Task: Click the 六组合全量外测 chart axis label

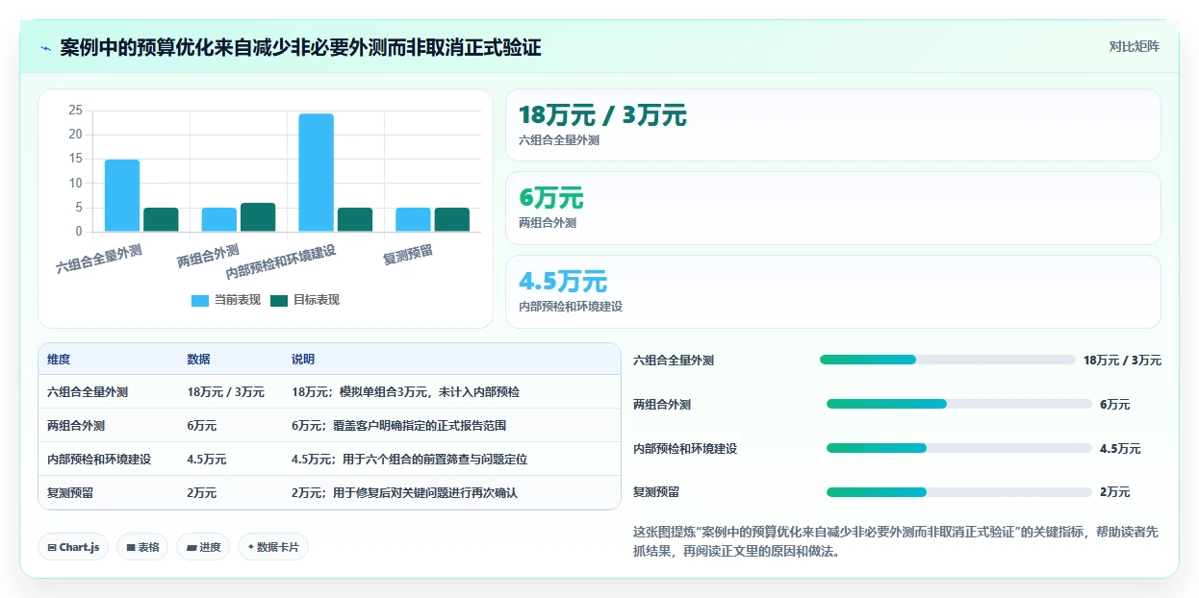Action: click(x=99, y=260)
